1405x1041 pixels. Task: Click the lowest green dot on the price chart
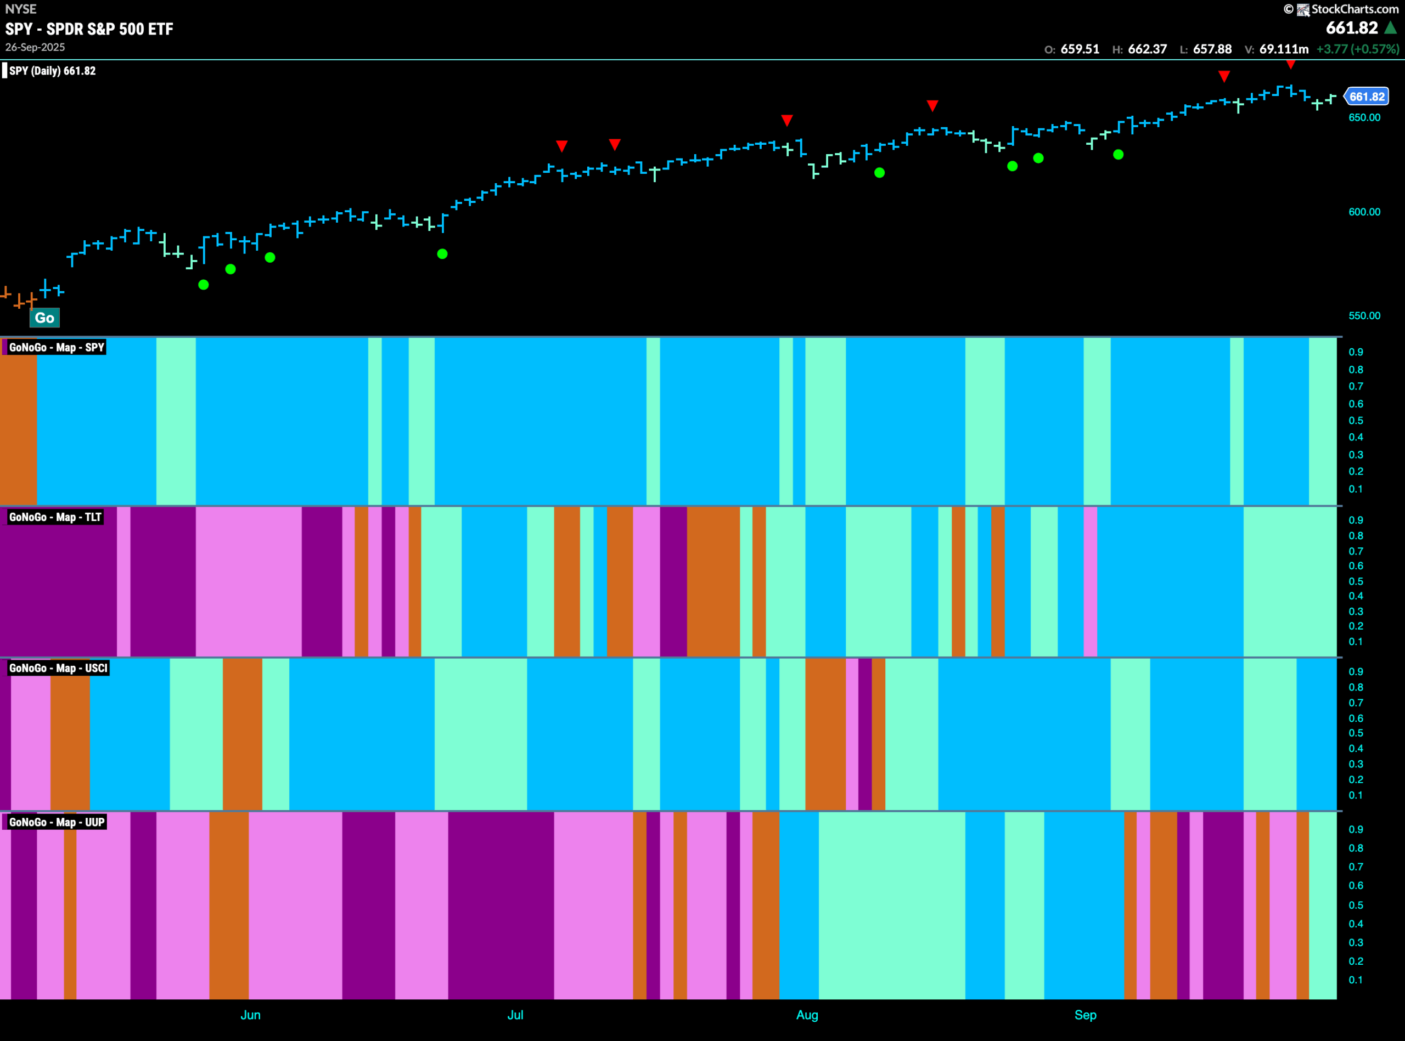[x=204, y=285]
